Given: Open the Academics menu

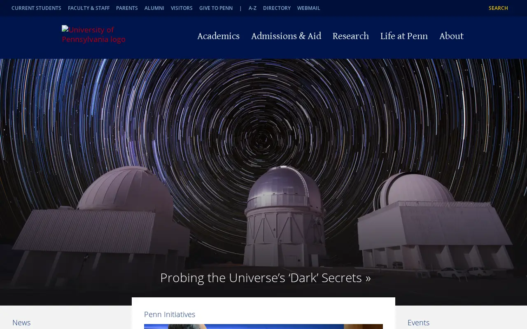Looking at the screenshot, I should 218,36.
